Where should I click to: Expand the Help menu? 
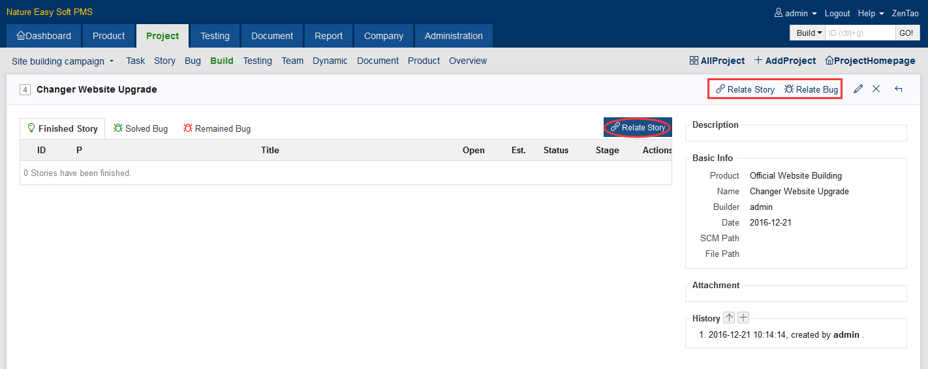pos(871,13)
